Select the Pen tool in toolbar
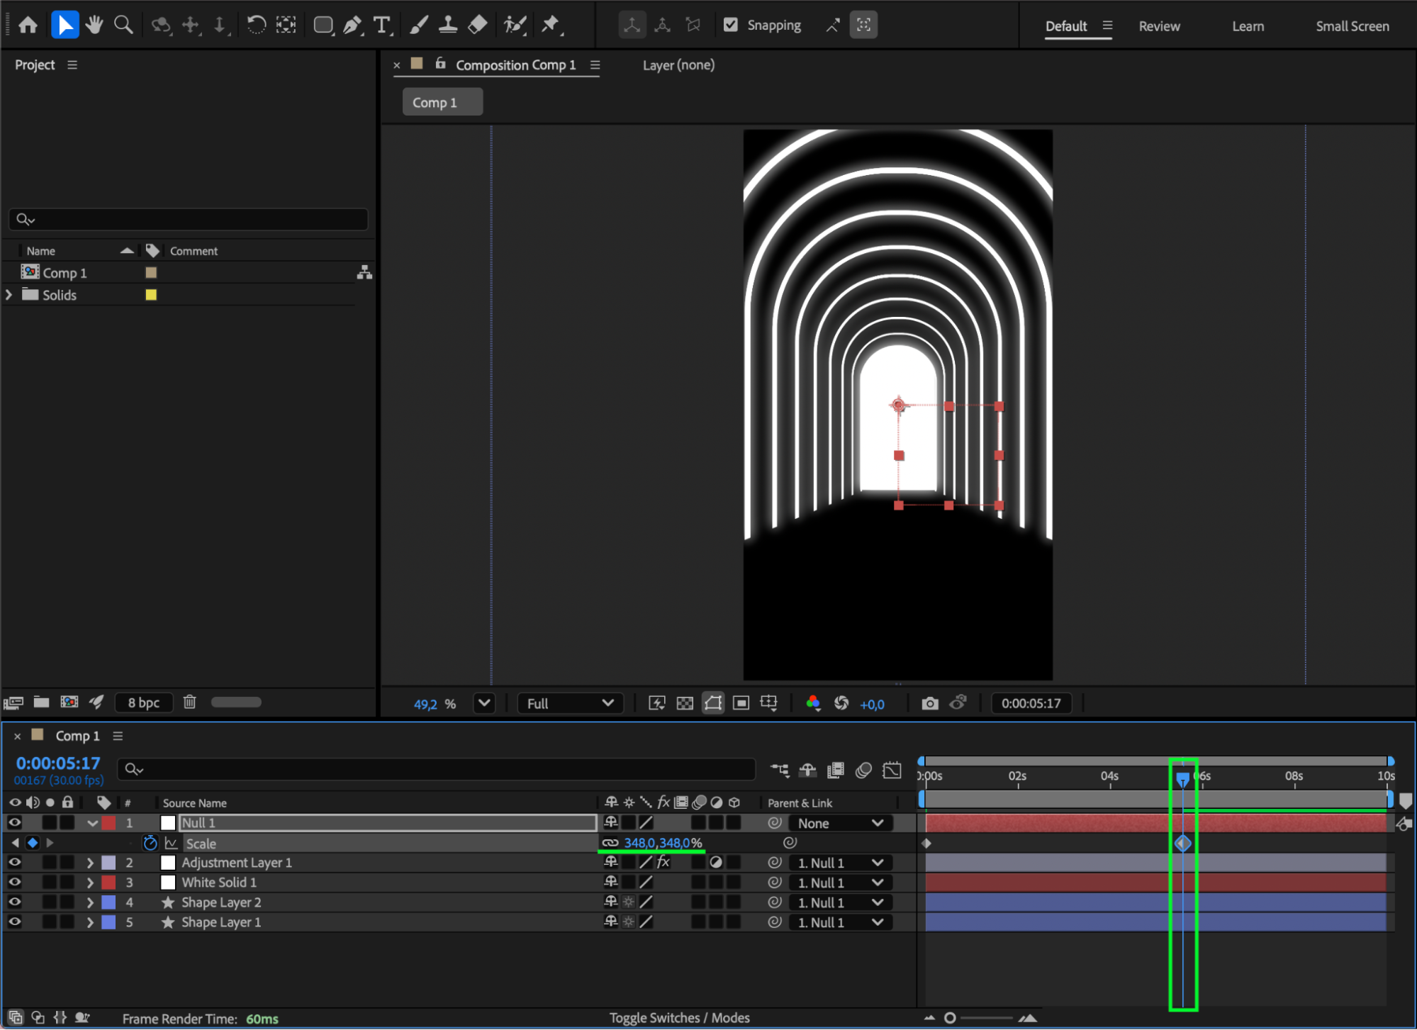This screenshot has height=1030, width=1417. (352, 26)
